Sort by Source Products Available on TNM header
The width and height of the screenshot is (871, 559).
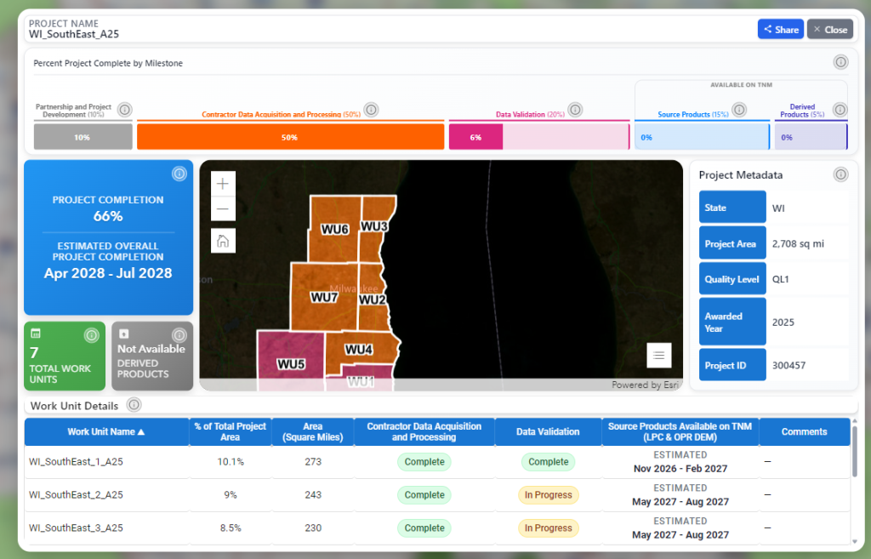pos(680,431)
